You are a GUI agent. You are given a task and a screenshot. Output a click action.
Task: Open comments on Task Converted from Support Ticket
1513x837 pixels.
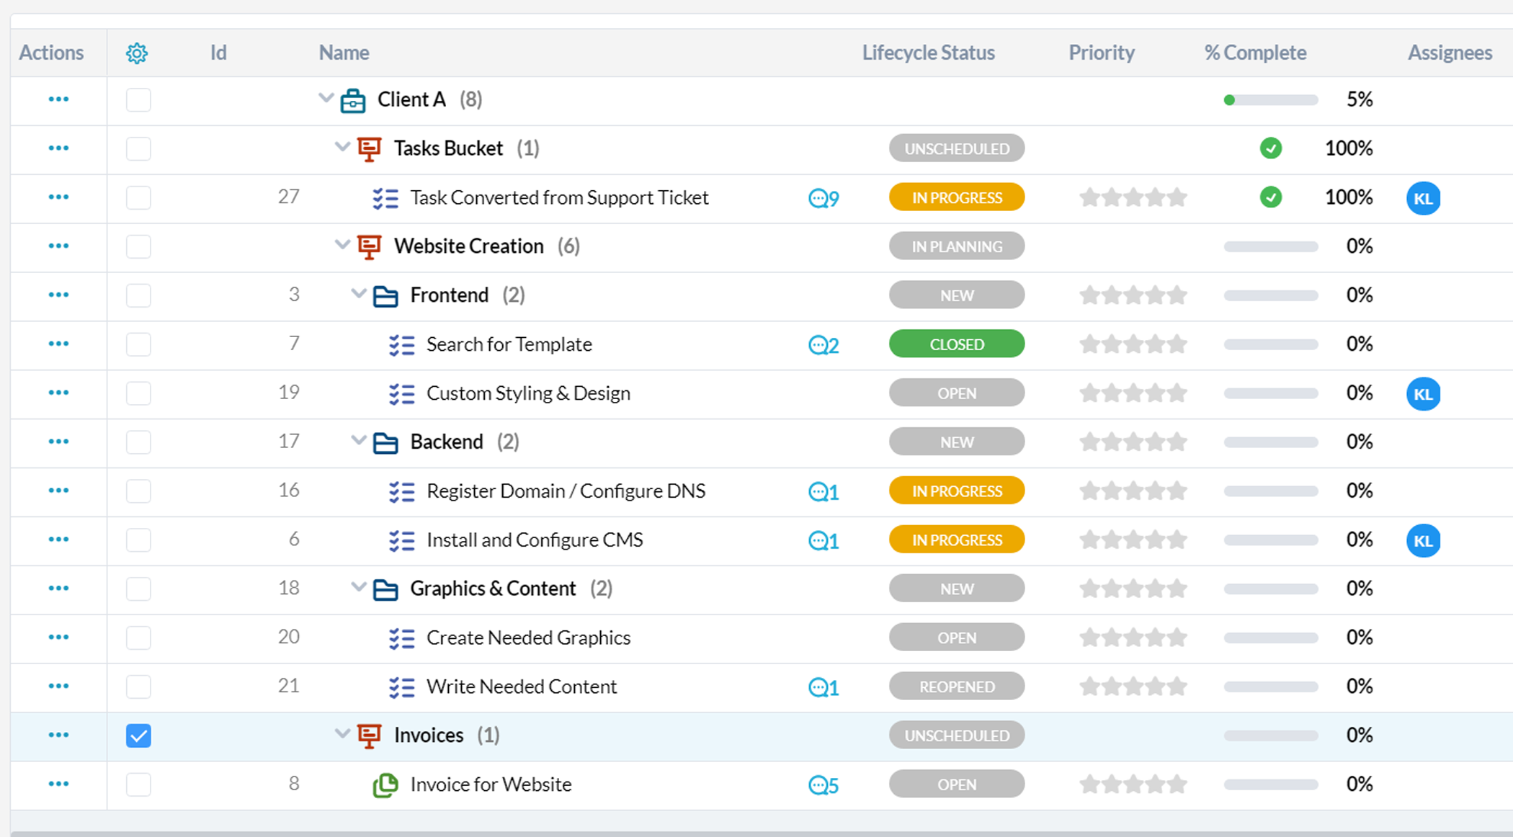824,198
